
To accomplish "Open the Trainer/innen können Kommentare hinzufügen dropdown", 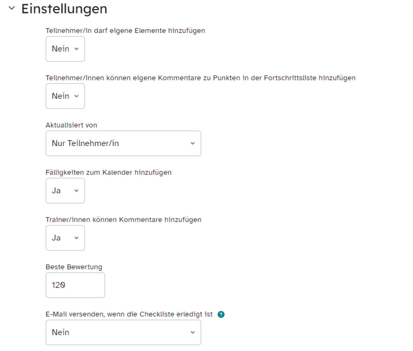I will tap(65, 238).
